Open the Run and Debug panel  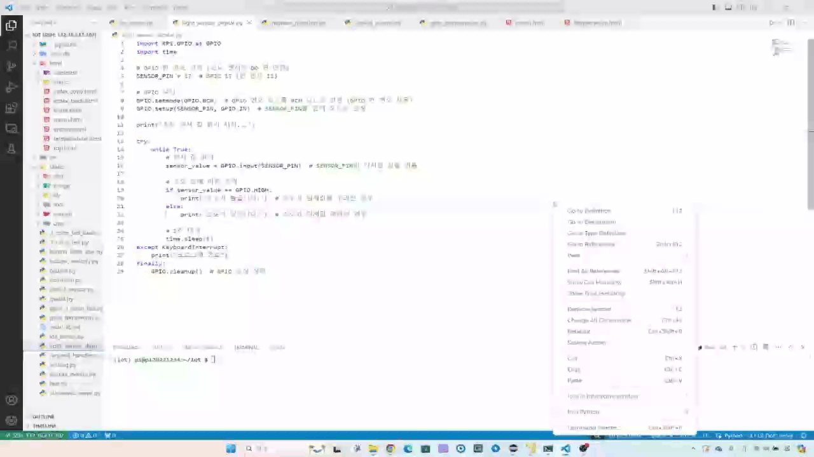point(11,87)
